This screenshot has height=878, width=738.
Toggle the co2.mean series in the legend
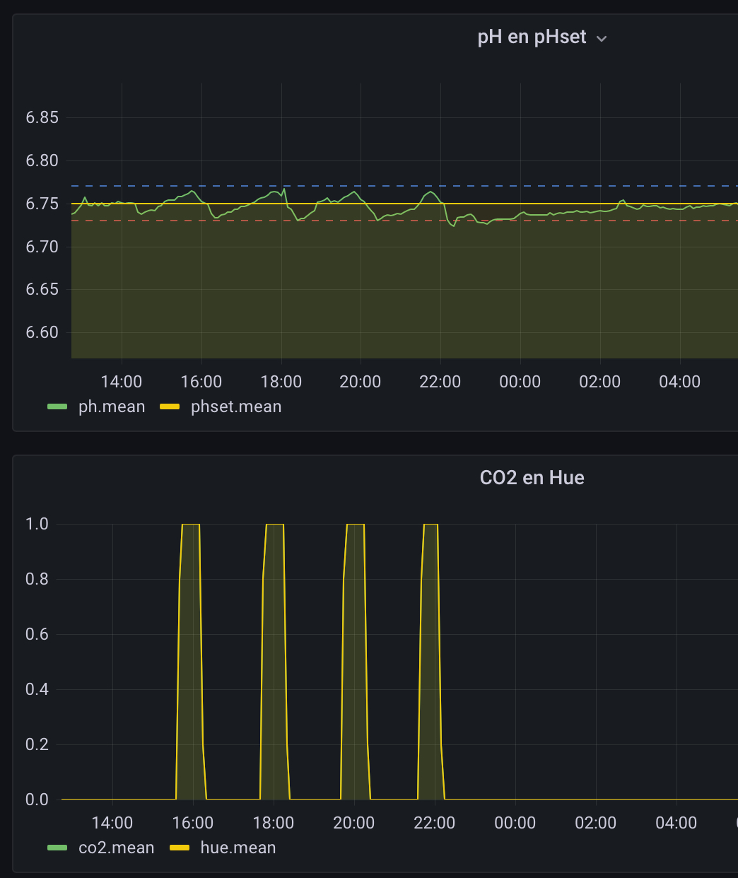coord(116,848)
